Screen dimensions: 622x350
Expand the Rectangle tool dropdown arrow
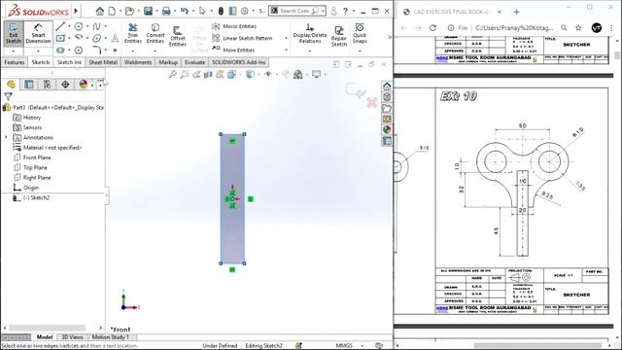coord(69,38)
